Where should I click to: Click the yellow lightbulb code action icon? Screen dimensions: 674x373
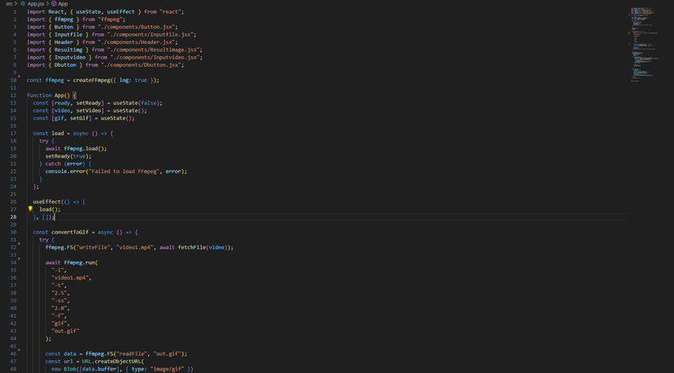pyautogui.click(x=30, y=209)
